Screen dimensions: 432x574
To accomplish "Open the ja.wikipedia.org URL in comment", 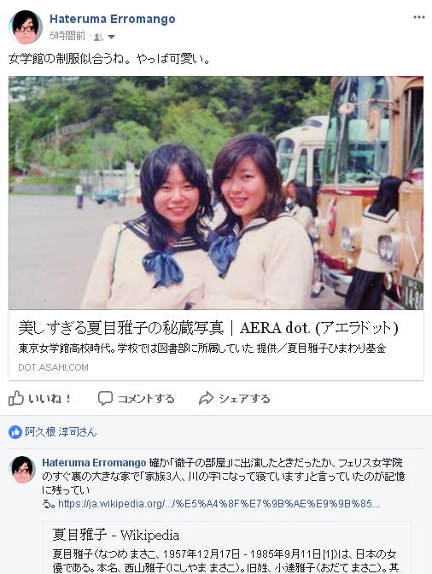I will pyautogui.click(x=219, y=504).
